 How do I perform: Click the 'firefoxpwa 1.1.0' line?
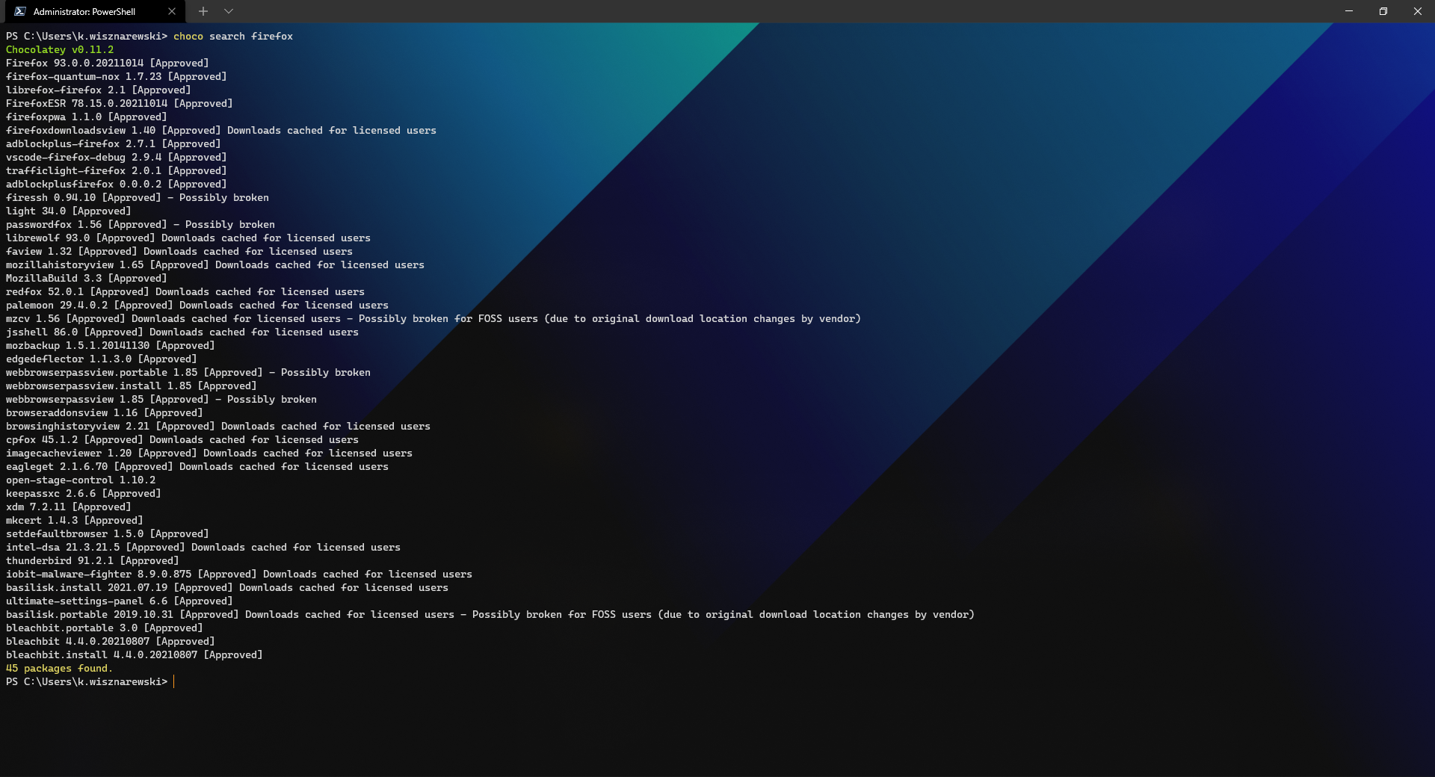click(87, 117)
